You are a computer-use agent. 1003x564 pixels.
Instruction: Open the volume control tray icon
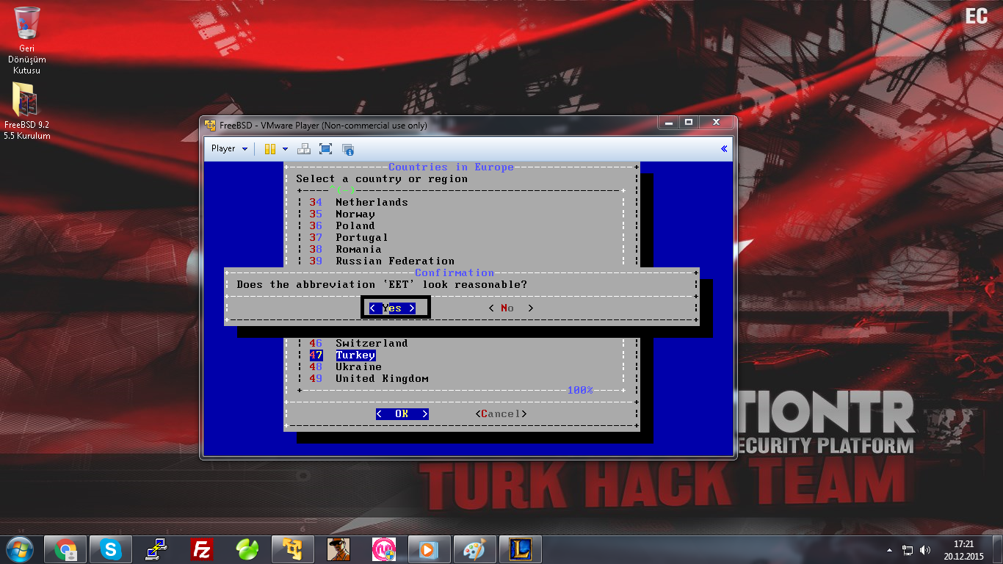[x=925, y=549]
